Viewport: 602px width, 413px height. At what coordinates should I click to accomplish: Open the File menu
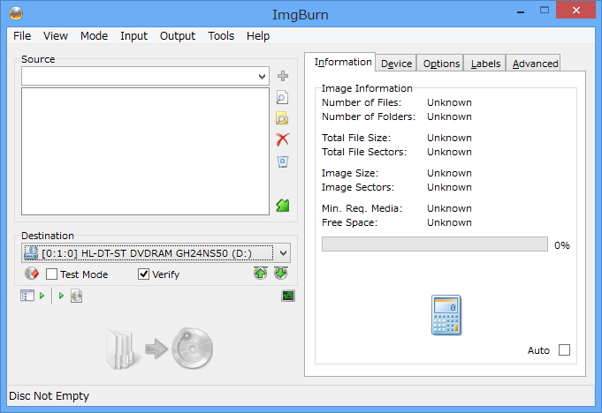pos(22,36)
